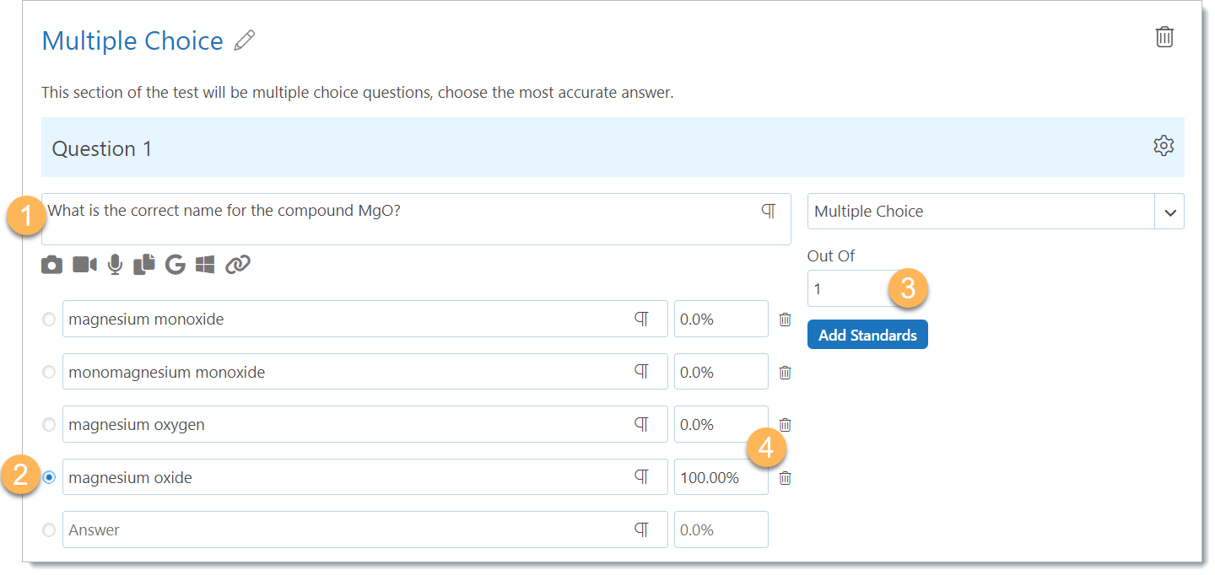Image resolution: width=1215 pixels, height=575 pixels.
Task: Delete the magnesium monoxide answer
Action: click(785, 320)
